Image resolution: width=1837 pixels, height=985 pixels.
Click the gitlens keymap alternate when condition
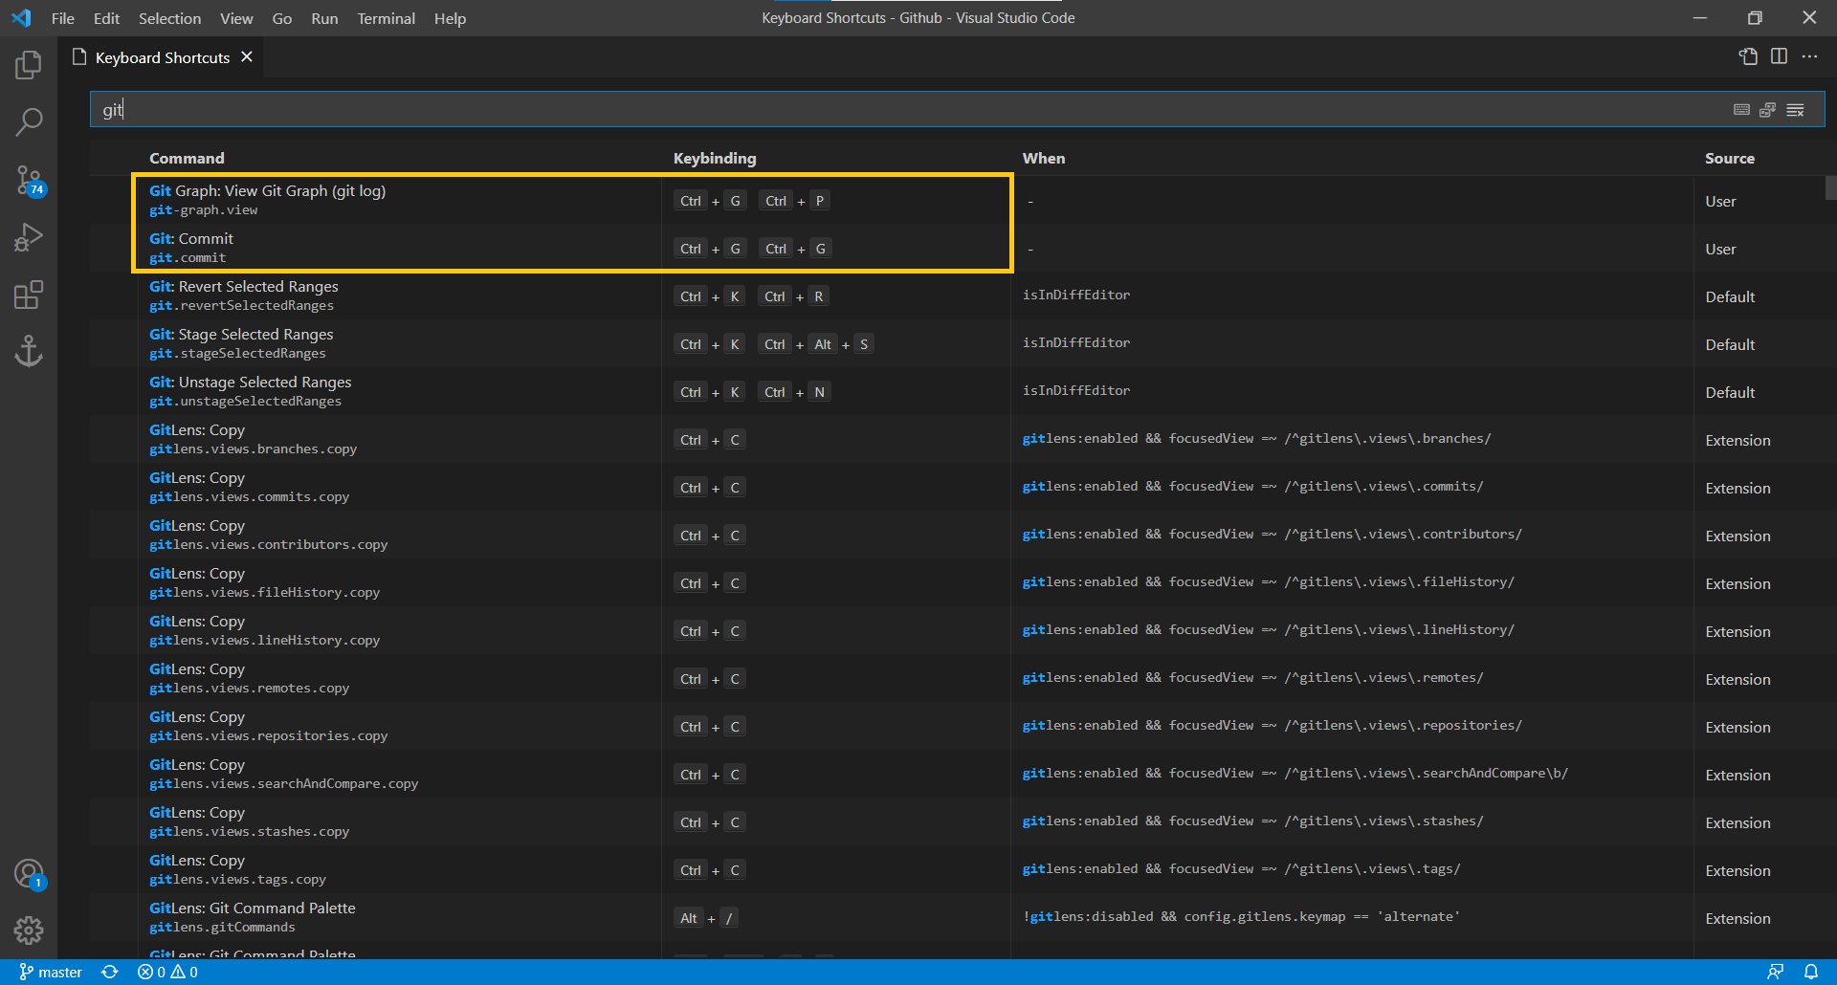tap(1242, 916)
